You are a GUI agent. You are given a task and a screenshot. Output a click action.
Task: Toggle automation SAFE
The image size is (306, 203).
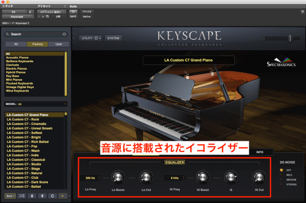coord(73,16)
